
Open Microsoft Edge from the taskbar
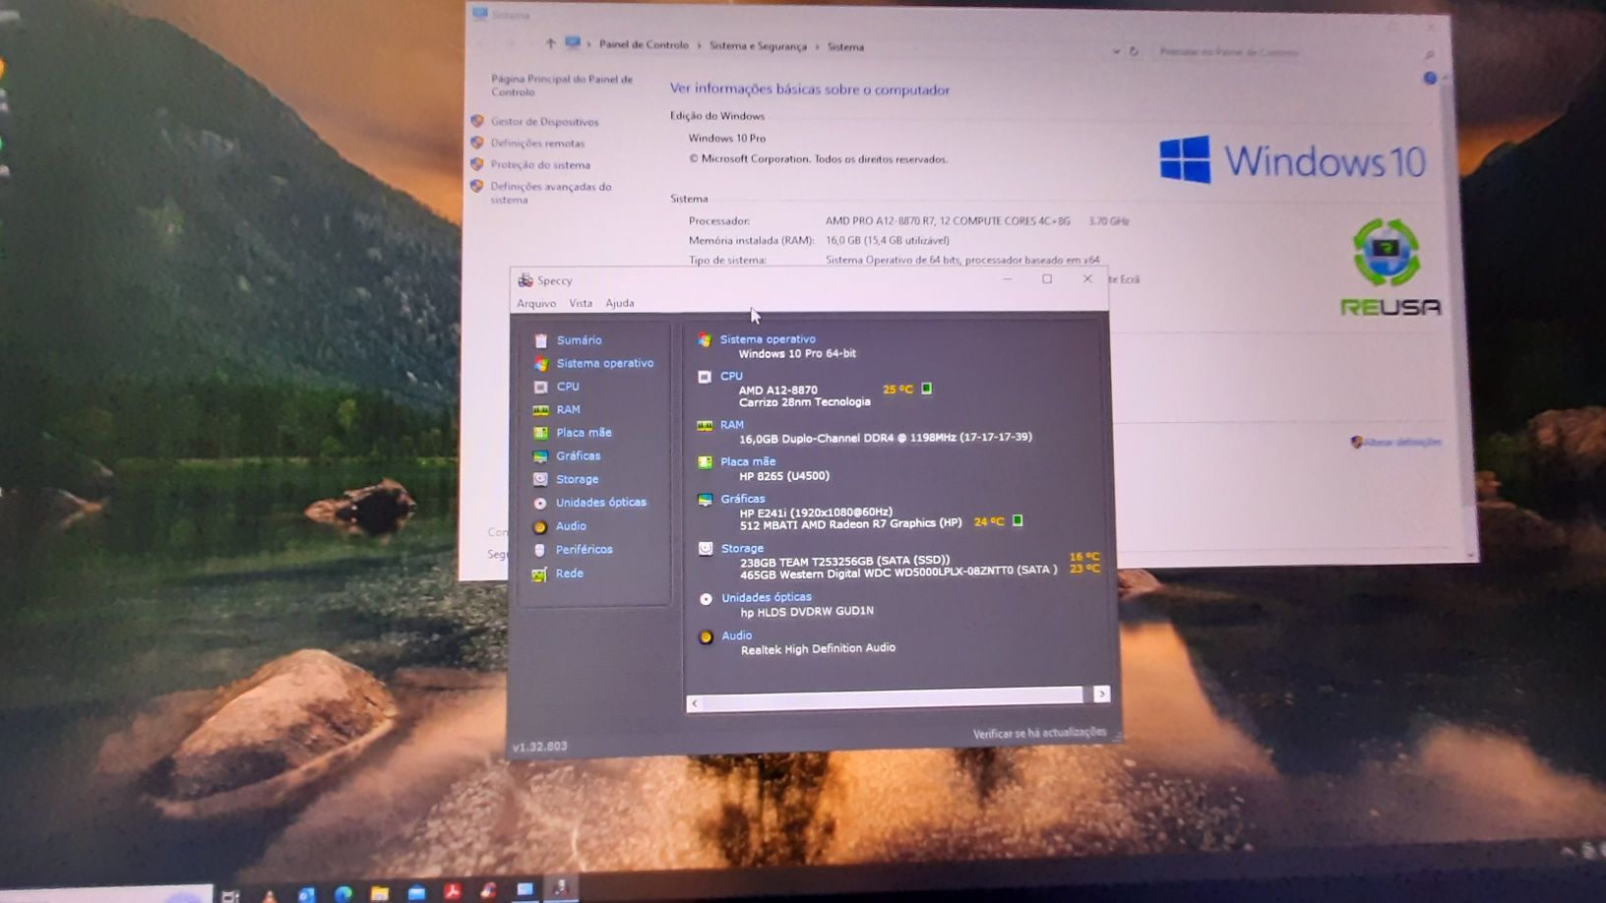pos(342,893)
